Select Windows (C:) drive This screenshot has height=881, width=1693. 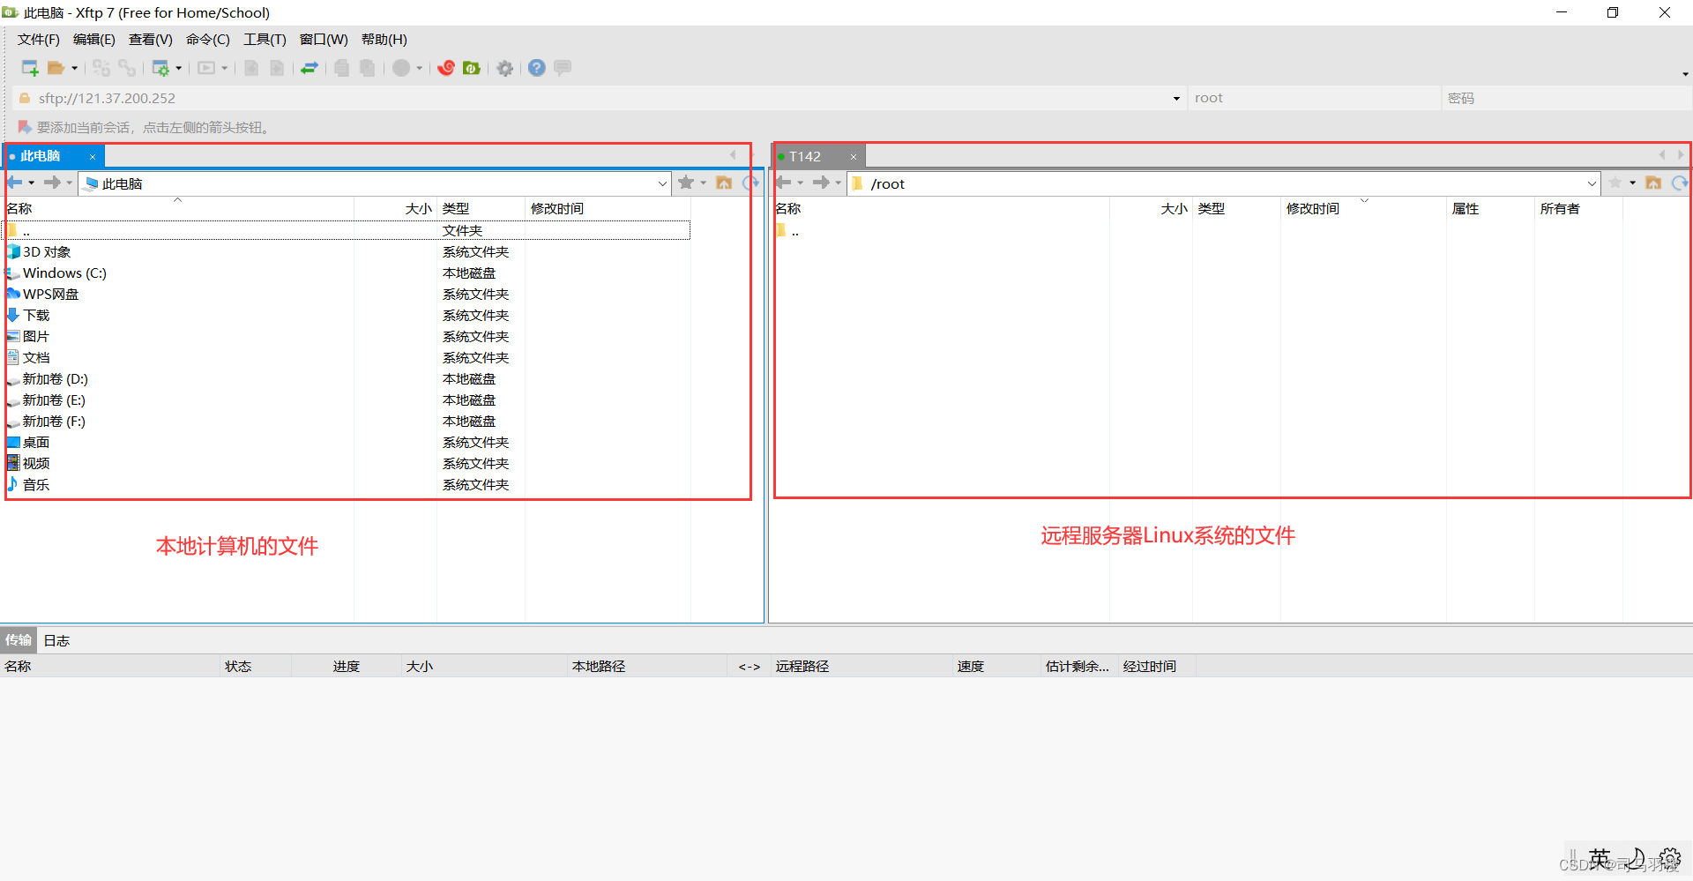pos(64,273)
